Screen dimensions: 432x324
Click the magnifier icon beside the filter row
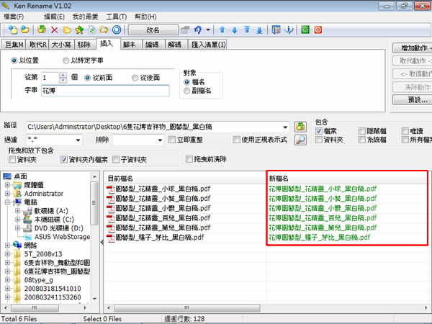pos(300,140)
